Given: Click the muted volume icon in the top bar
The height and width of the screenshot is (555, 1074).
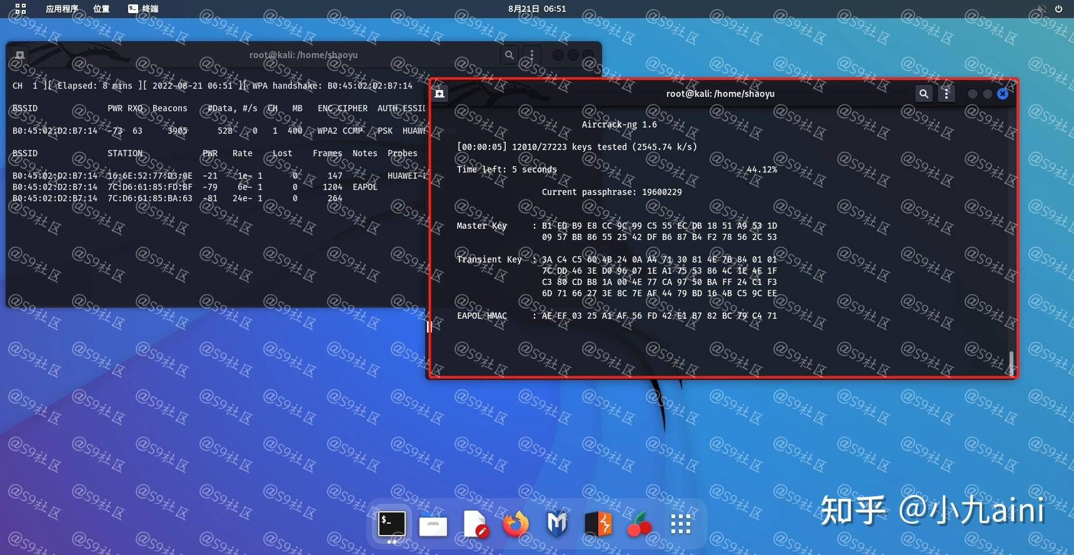Looking at the screenshot, I should [1041, 9].
